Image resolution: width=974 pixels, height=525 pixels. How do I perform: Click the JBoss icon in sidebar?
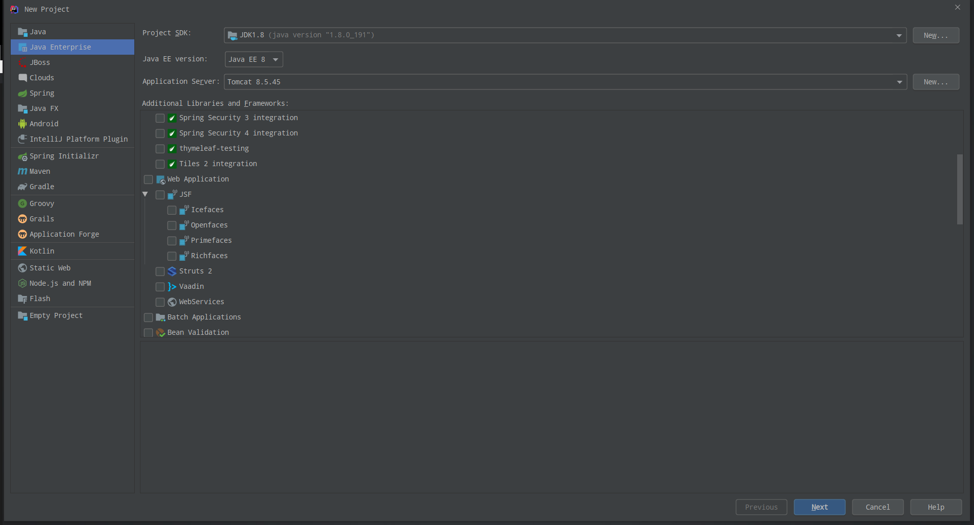(x=22, y=62)
